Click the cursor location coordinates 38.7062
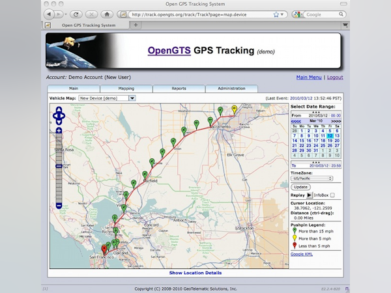 point(312,208)
